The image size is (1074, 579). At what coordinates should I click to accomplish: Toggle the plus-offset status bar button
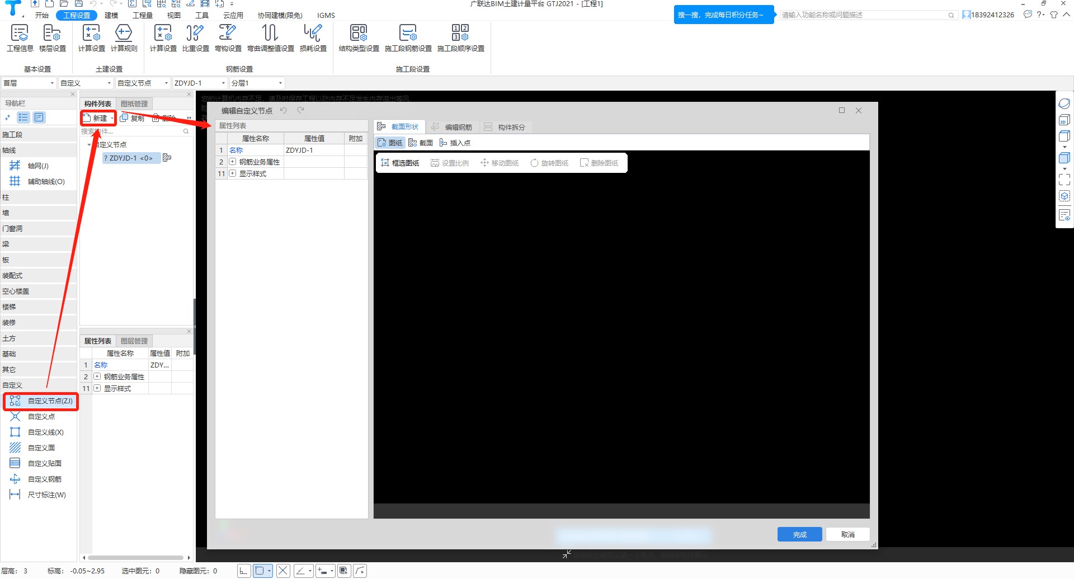point(322,571)
